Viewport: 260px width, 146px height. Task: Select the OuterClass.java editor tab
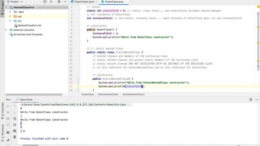click(114, 2)
